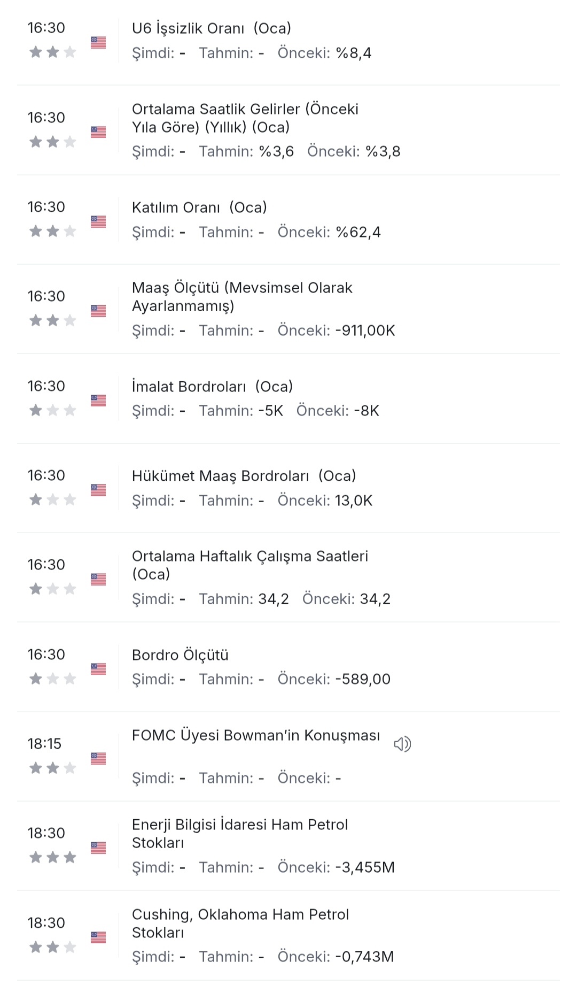Tap US flag beside Katılım Oranı
This screenshot has height=985, width=577.
(x=98, y=221)
